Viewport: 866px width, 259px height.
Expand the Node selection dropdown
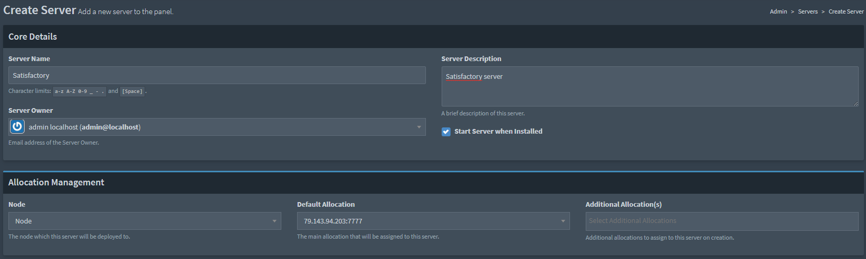click(x=145, y=221)
